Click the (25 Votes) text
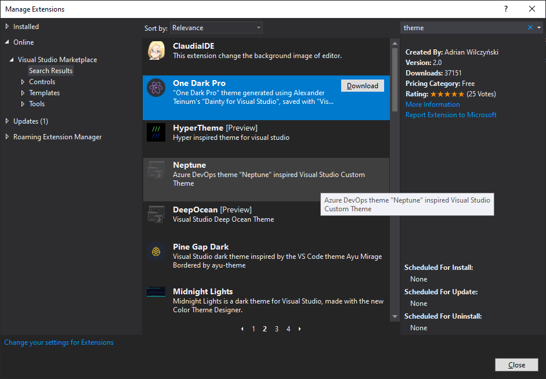The width and height of the screenshot is (546, 379). click(x=481, y=94)
